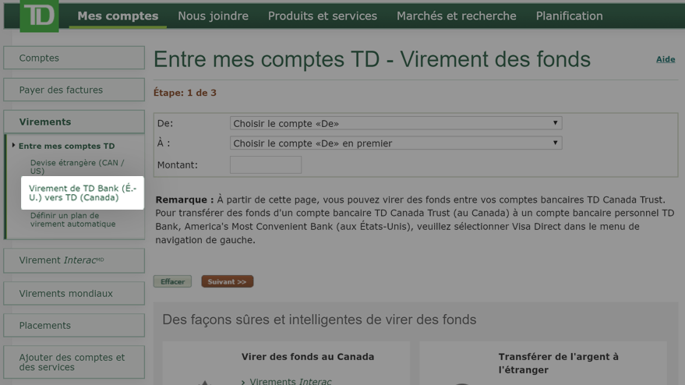The height and width of the screenshot is (385, 685).
Task: Open the Mes comptes tab
Action: pyautogui.click(x=118, y=16)
